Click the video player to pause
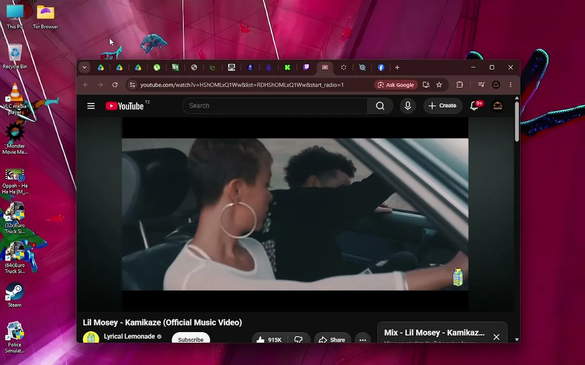585x365 pixels. (x=295, y=214)
